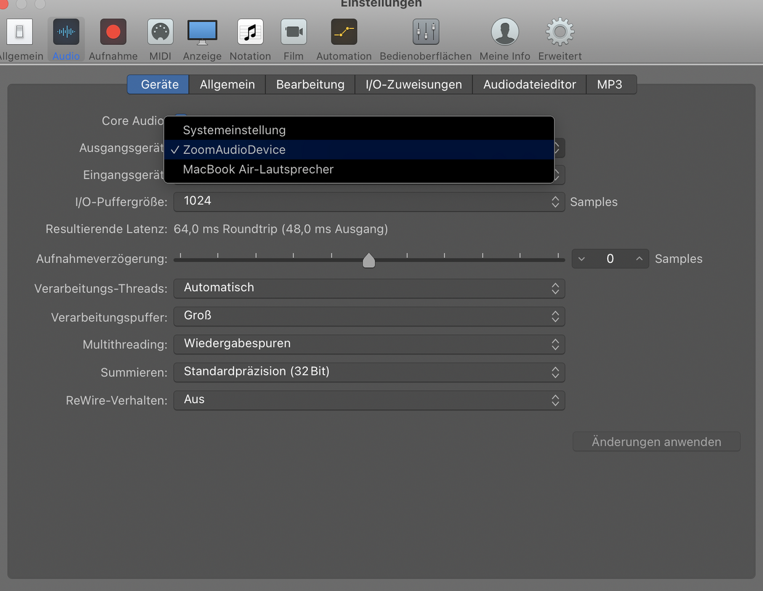Click the Änderungen anwenden button
Viewport: 763px width, 591px height.
(x=656, y=442)
